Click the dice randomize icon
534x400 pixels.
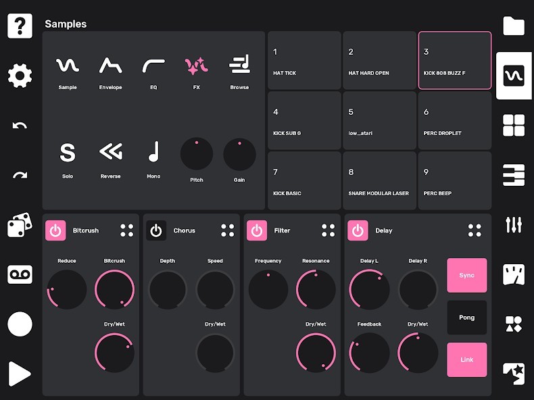[20, 225]
